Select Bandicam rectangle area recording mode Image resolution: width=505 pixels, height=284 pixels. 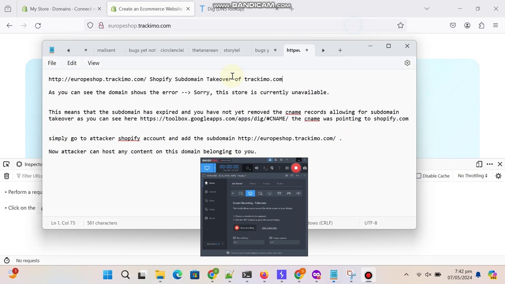[x=241, y=193]
